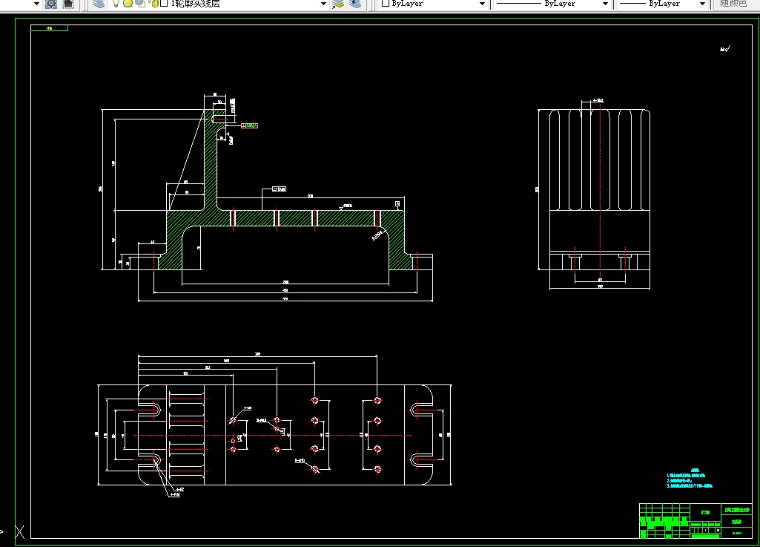This screenshot has height=547, width=760.
Task: Open the ByLayer linetype dropdown
Action: click(x=605, y=4)
